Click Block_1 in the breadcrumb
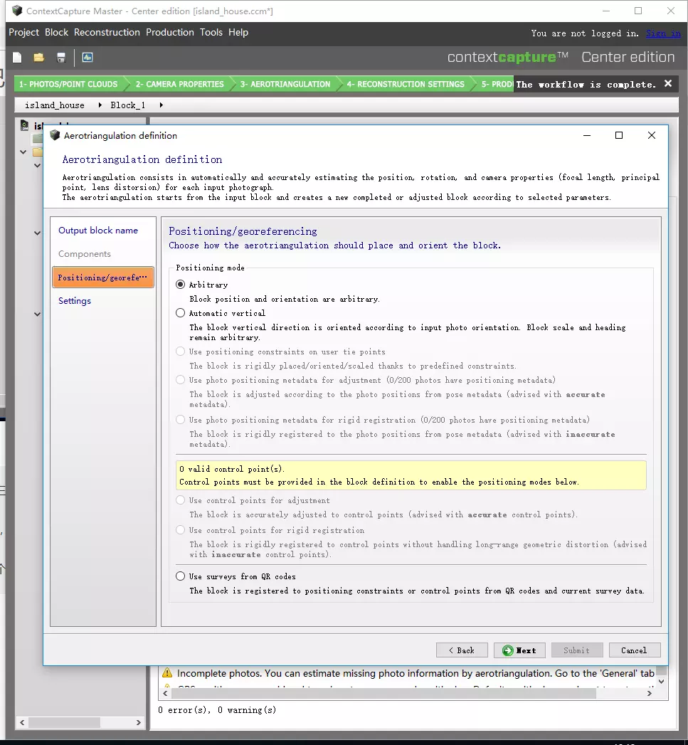The height and width of the screenshot is (745, 688). coord(127,105)
